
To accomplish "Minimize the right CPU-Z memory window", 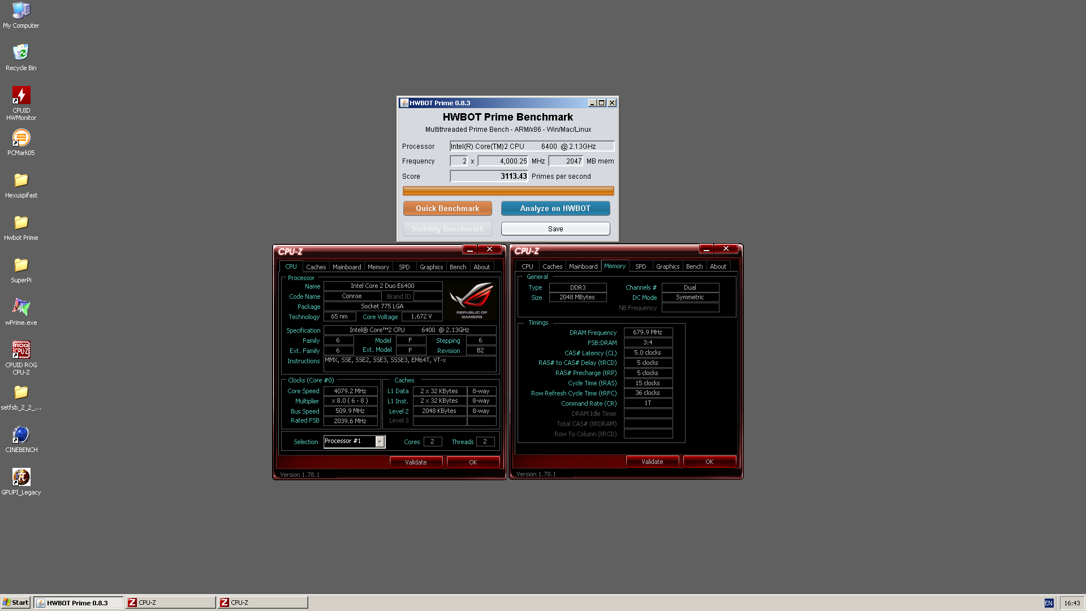I will tap(706, 249).
